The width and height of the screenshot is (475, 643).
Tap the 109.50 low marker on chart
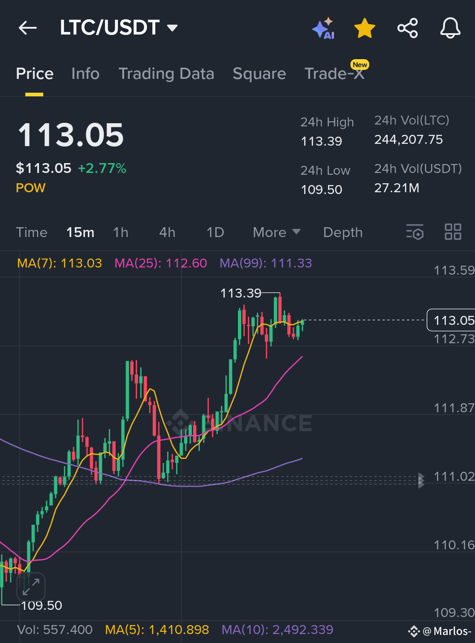[41, 605]
